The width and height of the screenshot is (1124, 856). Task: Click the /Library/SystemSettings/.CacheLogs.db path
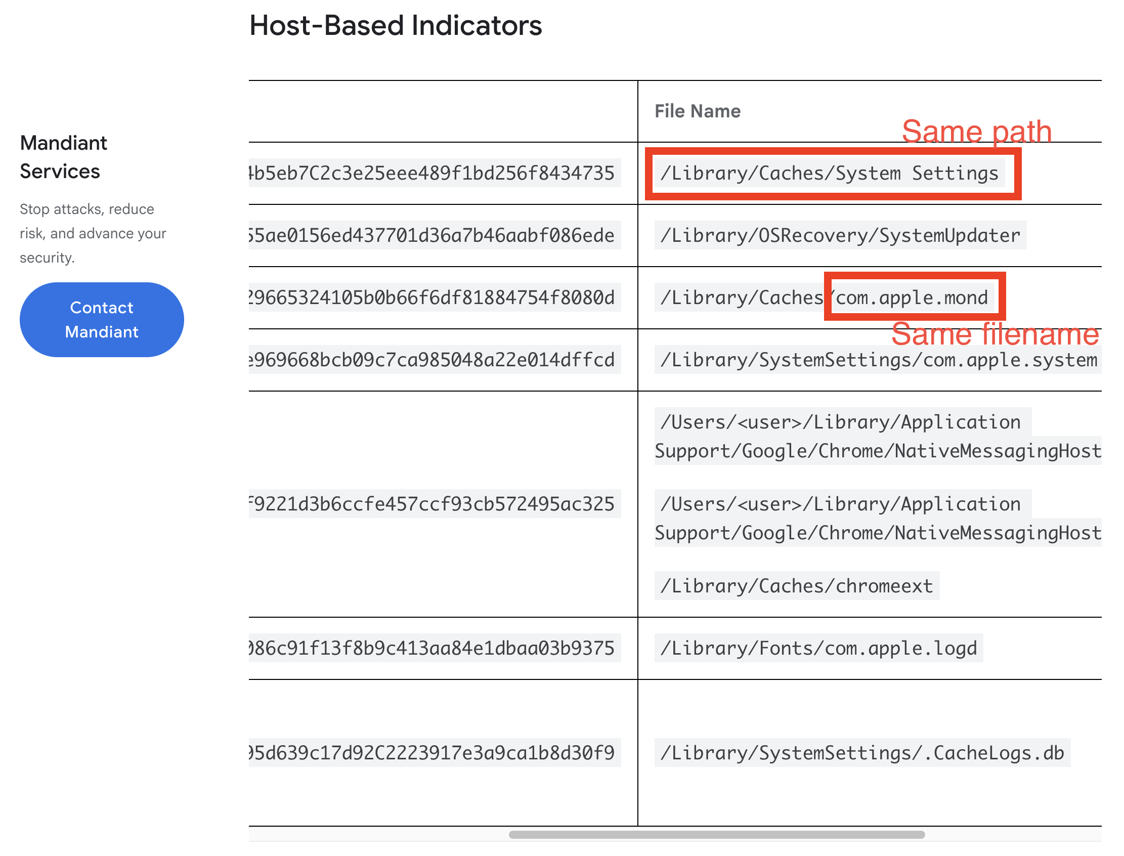tap(862, 753)
